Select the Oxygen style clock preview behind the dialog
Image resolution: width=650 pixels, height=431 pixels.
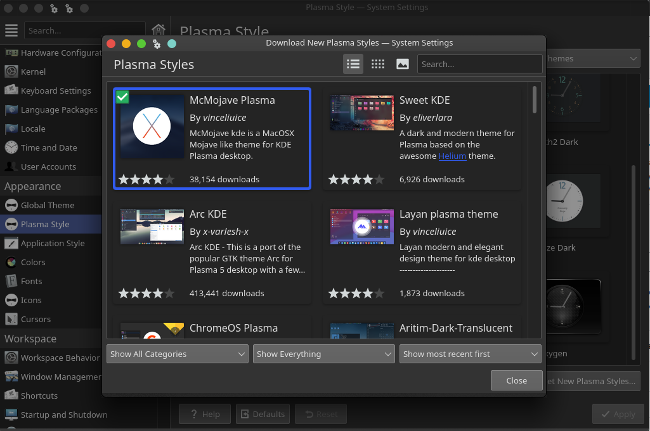[573, 306]
